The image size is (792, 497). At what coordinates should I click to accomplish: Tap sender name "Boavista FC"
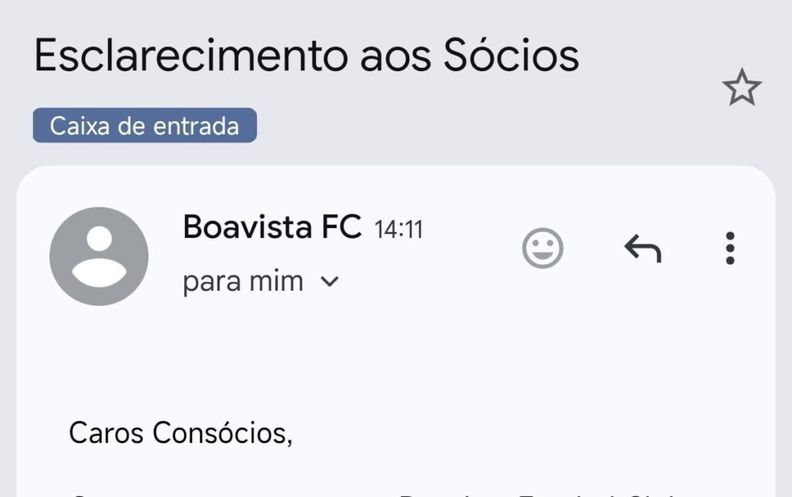point(272,226)
